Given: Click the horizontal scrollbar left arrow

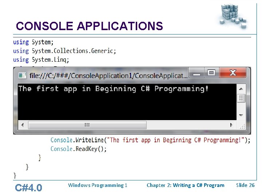Looking at the screenshot, I should click(23, 125).
